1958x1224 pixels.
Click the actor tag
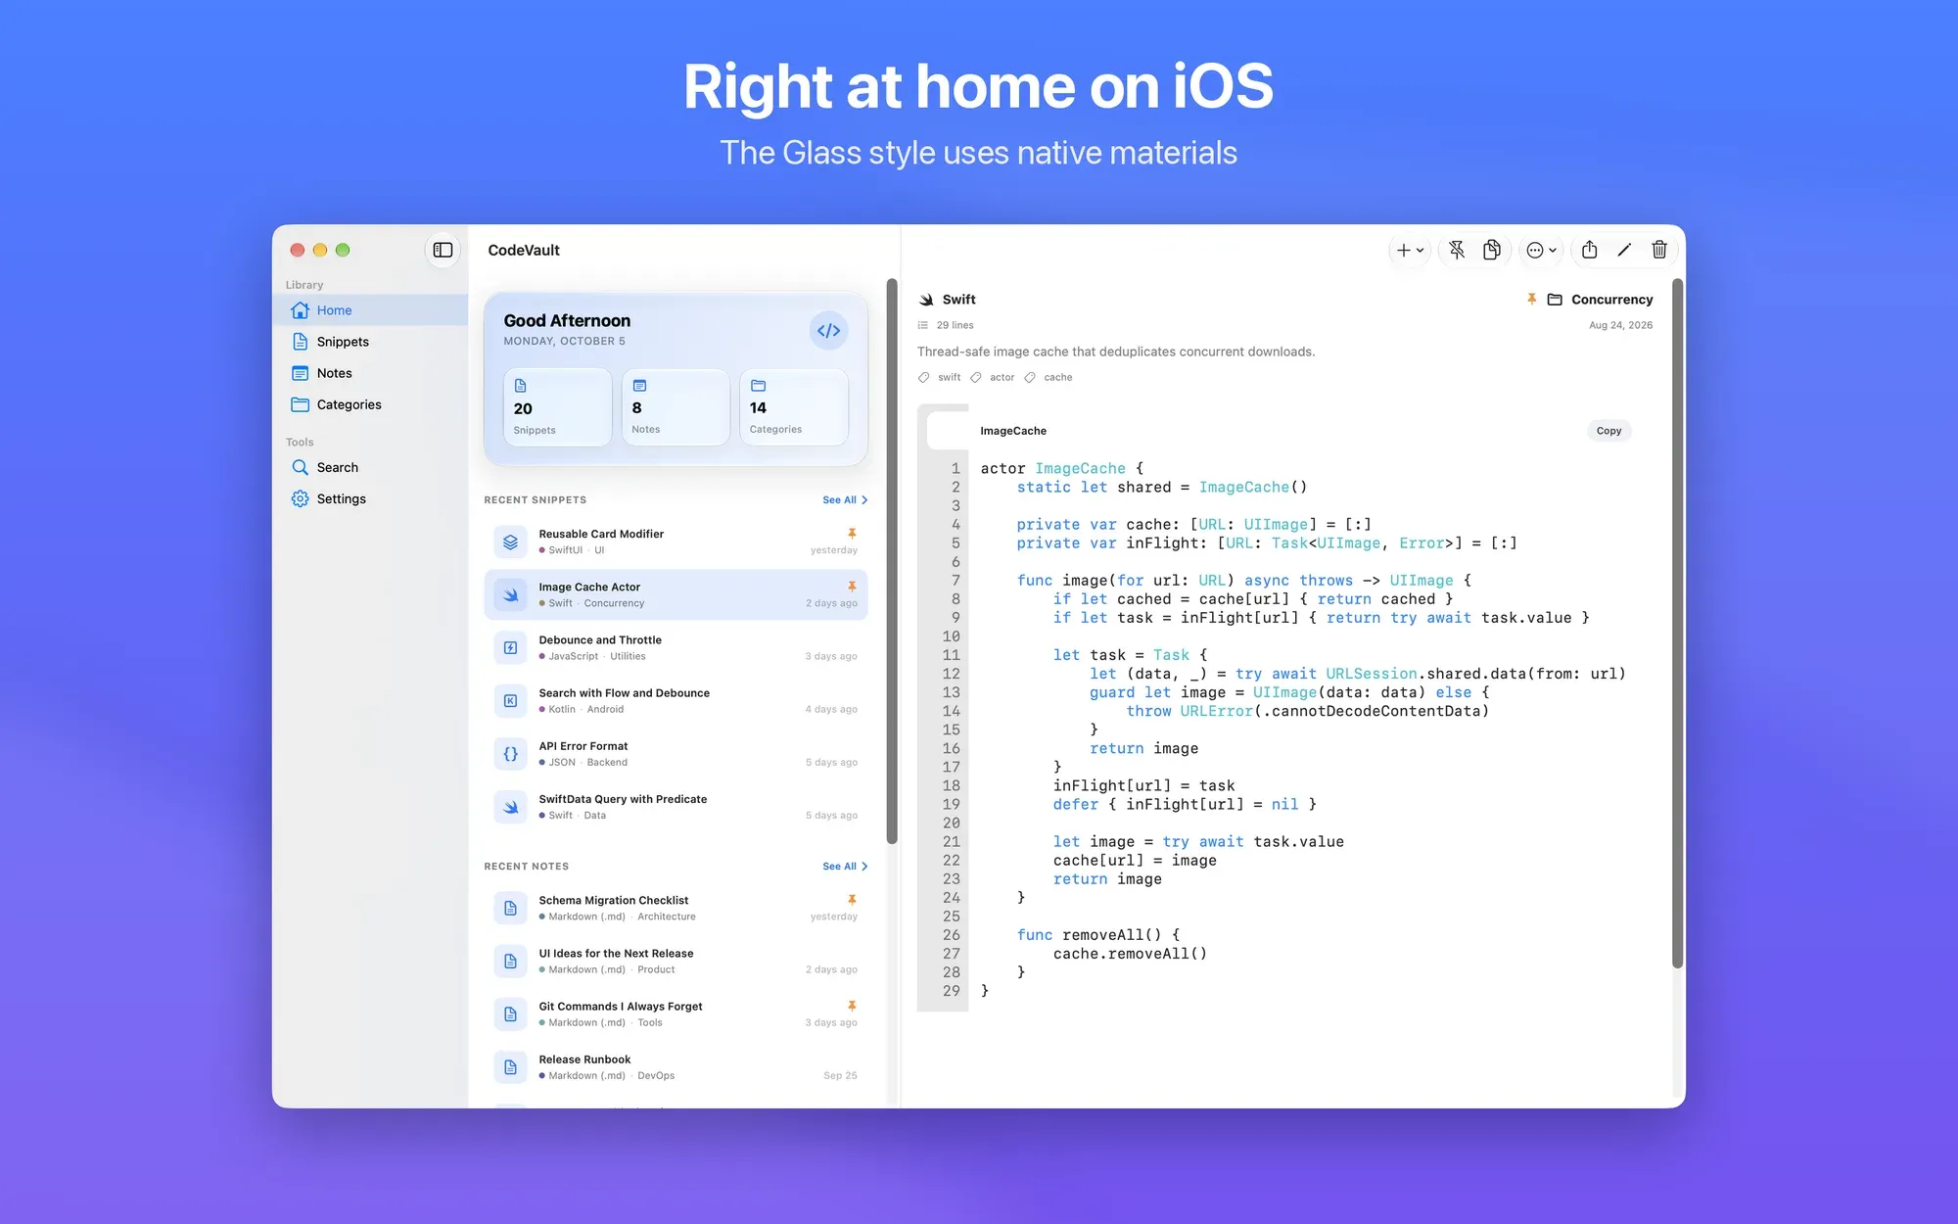993,377
